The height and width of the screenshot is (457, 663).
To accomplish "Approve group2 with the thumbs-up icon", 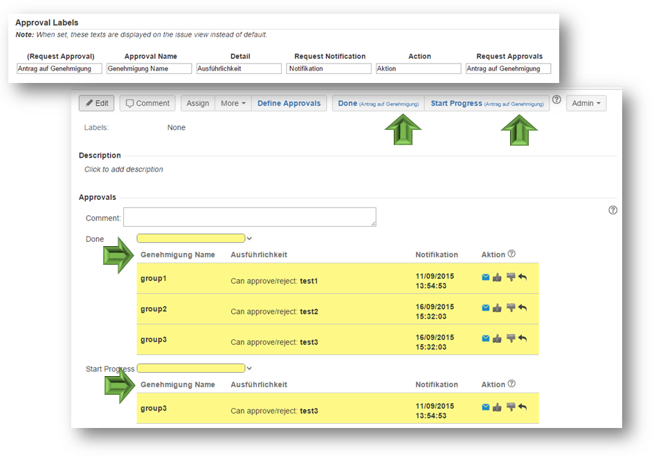I will point(497,308).
